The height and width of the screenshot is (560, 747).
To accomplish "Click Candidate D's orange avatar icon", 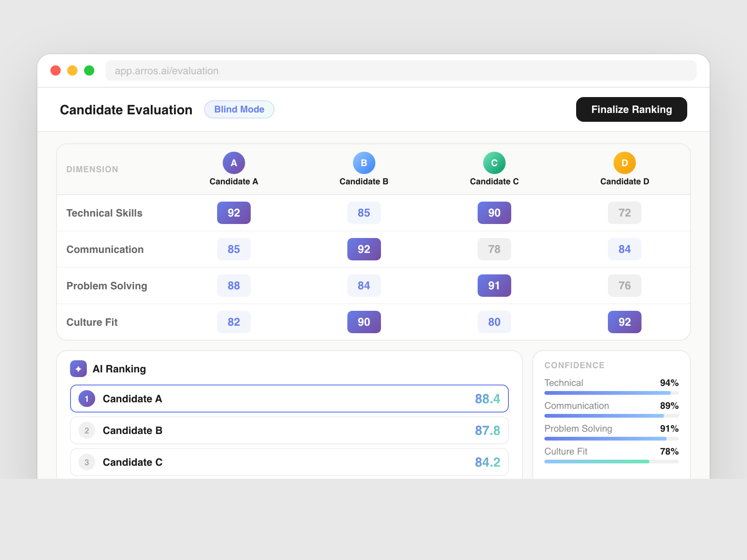I will coord(625,163).
